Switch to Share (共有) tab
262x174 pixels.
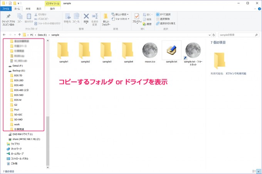click(x=28, y=9)
